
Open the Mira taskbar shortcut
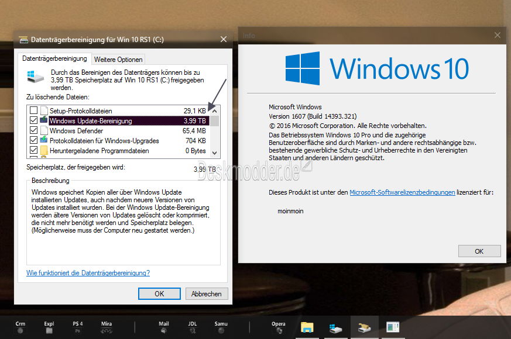click(107, 327)
